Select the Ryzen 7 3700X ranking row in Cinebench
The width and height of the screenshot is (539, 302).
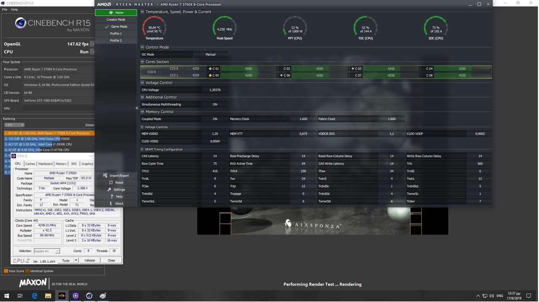point(49,133)
